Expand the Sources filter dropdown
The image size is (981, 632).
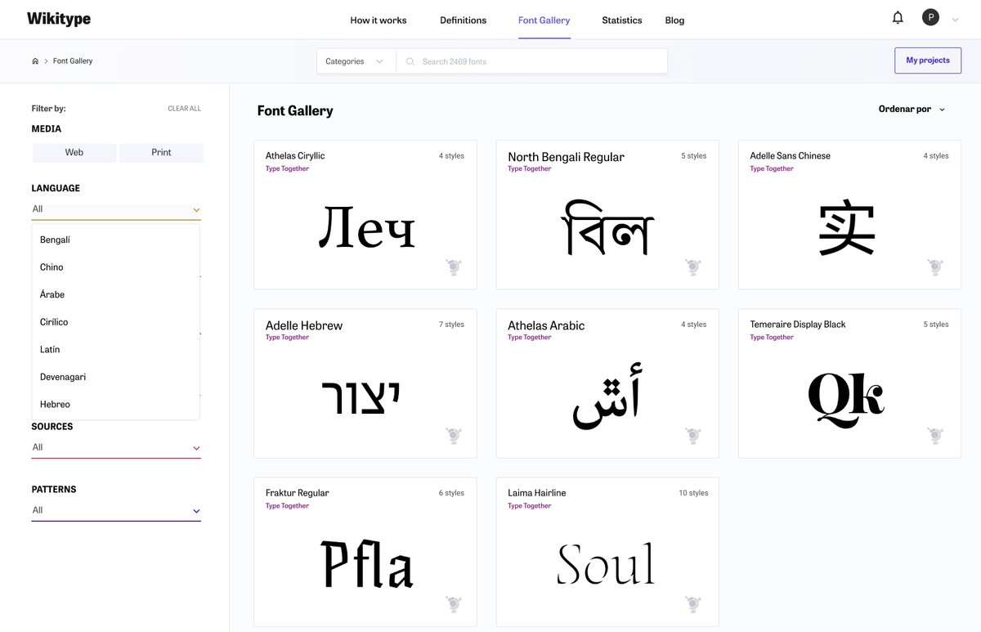[x=115, y=447]
